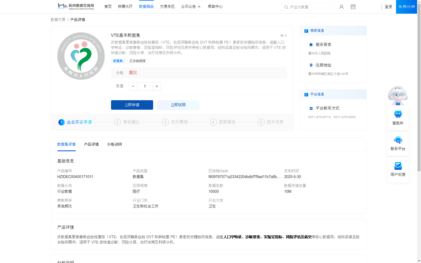Click the Hangzhou Data Exchange logo
The width and height of the screenshot is (421, 263).
coord(76,7)
